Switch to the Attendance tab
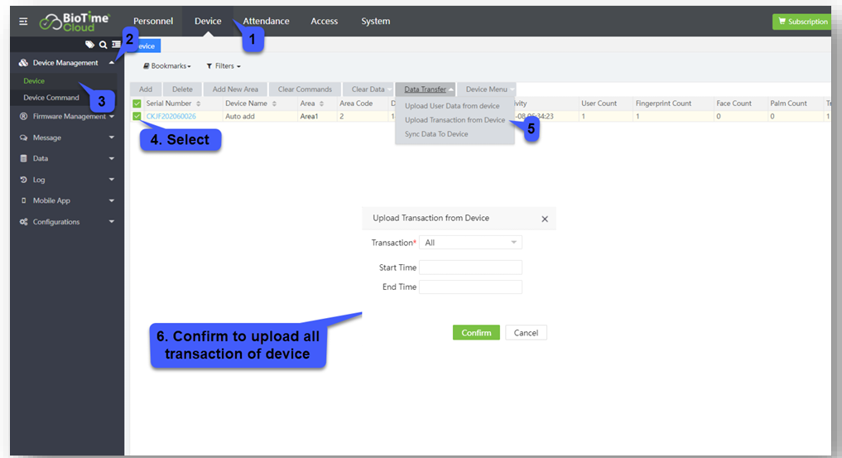This screenshot has height=458, width=842. [266, 22]
